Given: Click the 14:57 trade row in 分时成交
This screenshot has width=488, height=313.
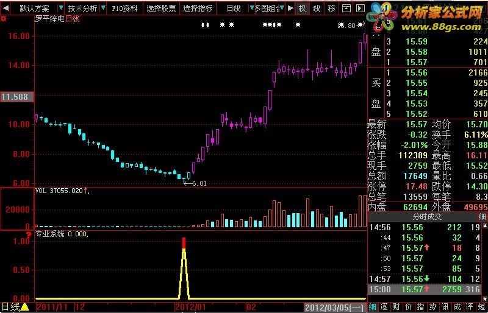Looking at the screenshot, I should (x=425, y=279).
